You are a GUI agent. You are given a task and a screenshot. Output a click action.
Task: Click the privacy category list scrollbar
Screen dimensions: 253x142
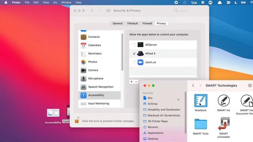(x=122, y=52)
